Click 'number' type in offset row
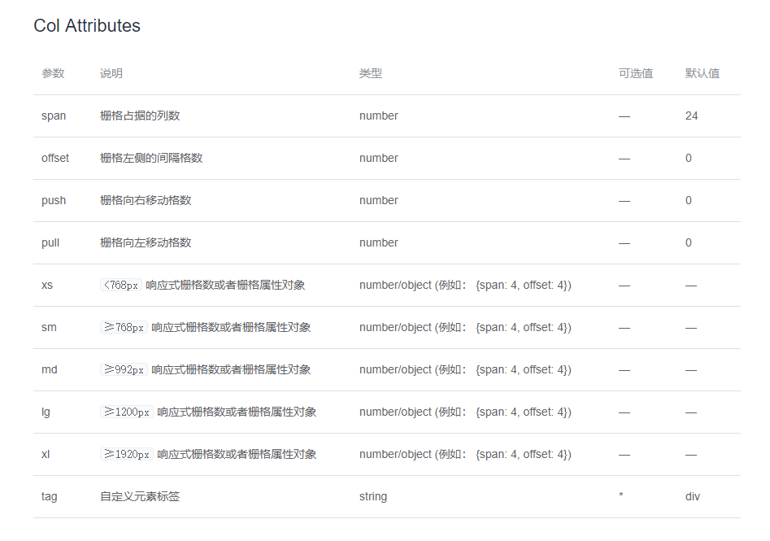 point(379,158)
